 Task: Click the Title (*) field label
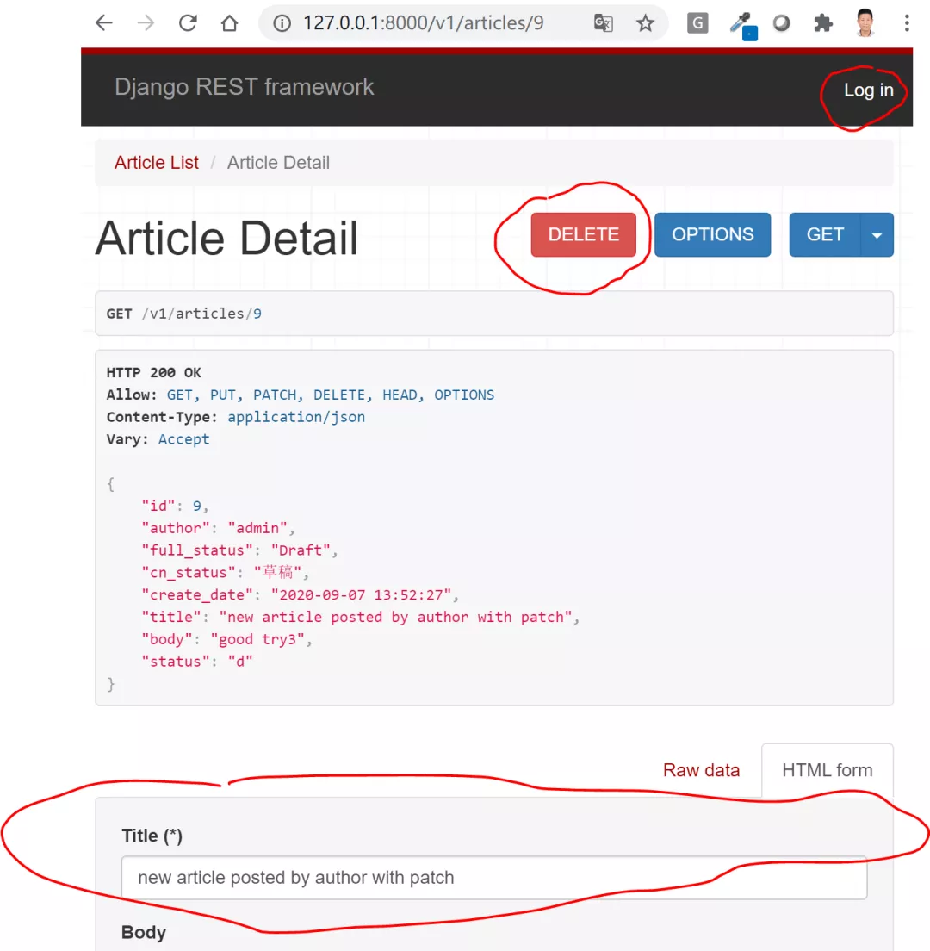(x=152, y=836)
